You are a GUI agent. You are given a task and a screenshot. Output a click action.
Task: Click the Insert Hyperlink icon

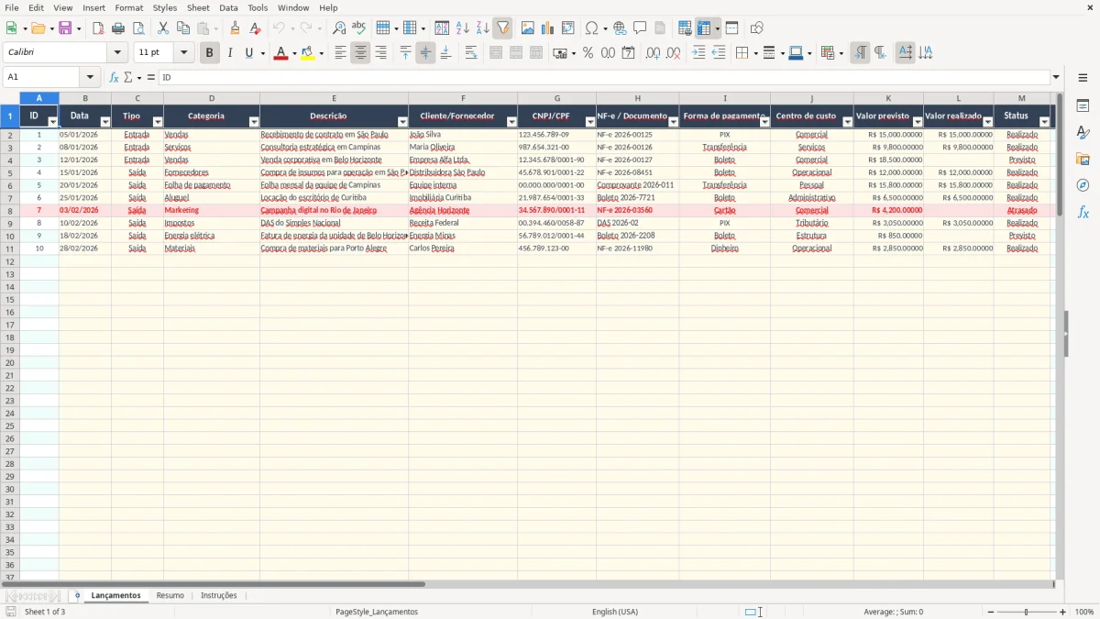pyautogui.click(x=620, y=28)
